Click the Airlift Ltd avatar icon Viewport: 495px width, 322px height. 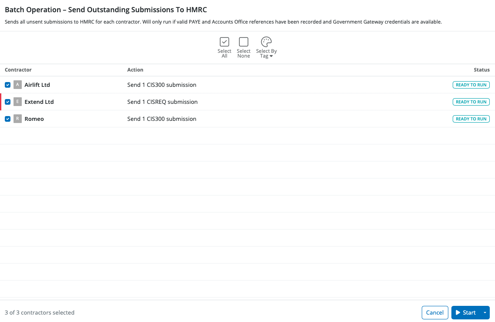[x=17, y=85]
